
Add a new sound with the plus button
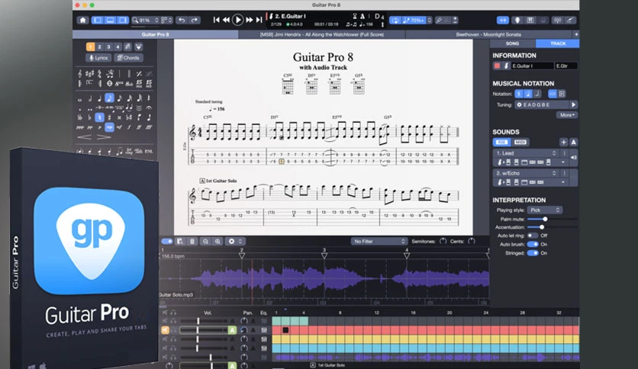[563, 143]
